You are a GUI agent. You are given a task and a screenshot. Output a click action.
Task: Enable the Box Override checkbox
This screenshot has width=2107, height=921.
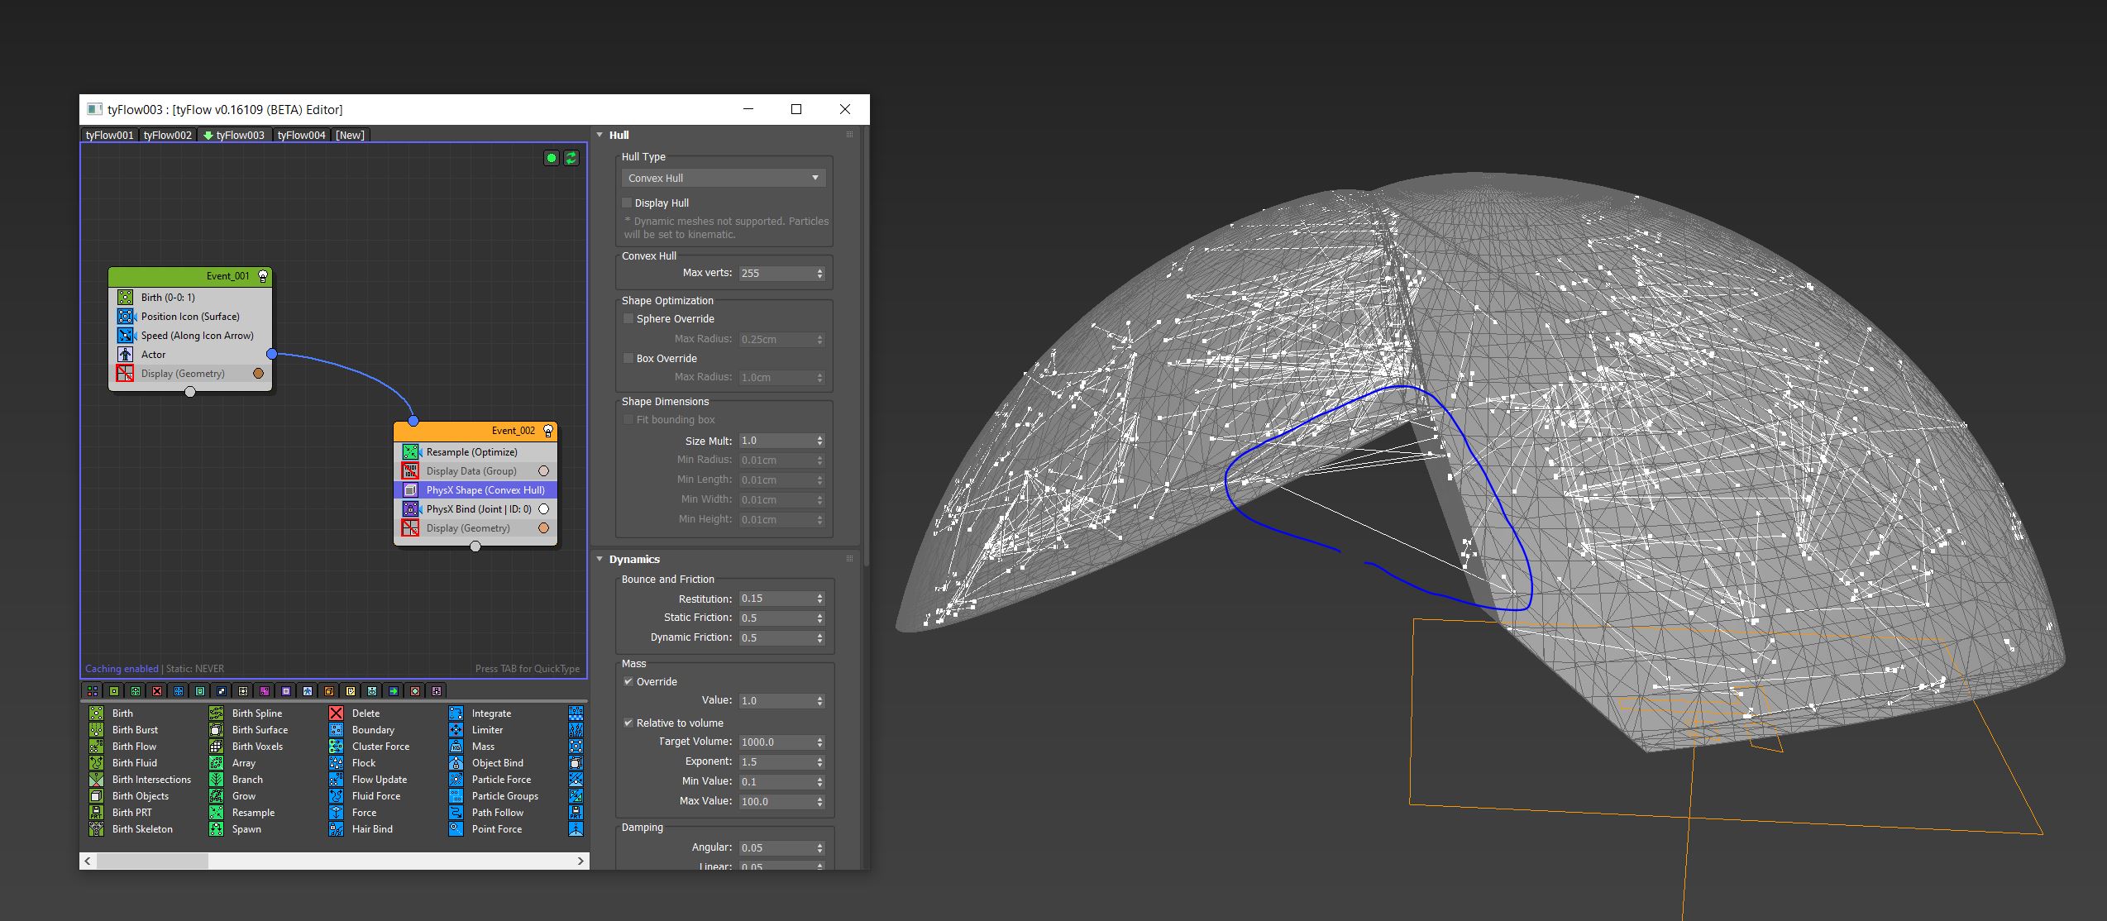628,358
